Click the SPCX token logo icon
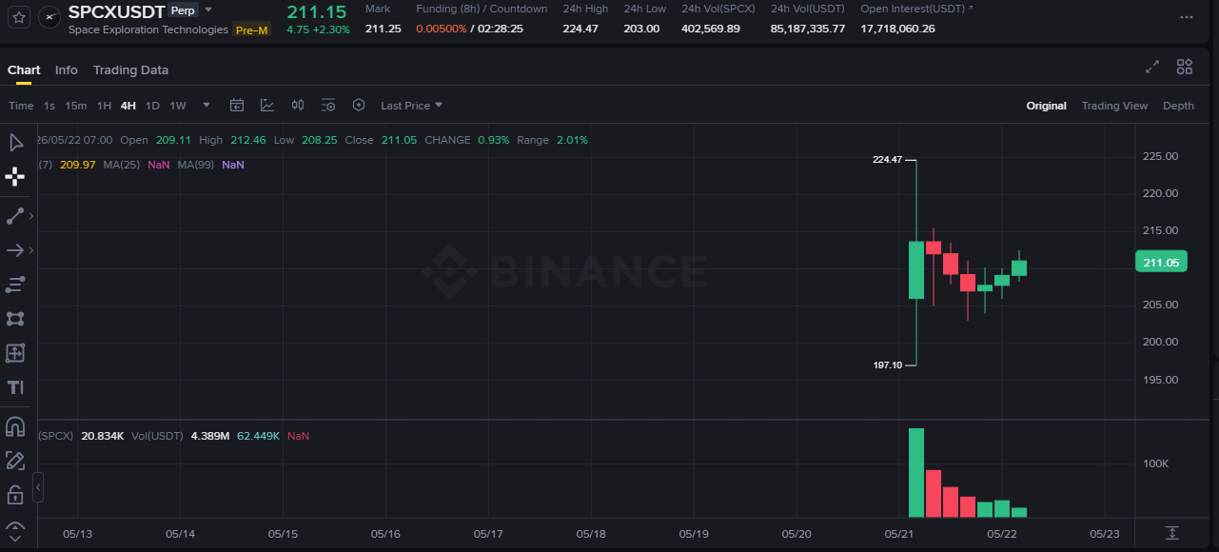 (51, 17)
